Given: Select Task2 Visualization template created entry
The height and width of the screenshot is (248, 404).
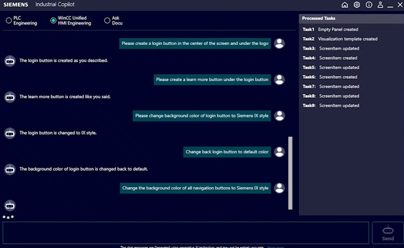Looking at the screenshot, I should pyautogui.click(x=340, y=39).
